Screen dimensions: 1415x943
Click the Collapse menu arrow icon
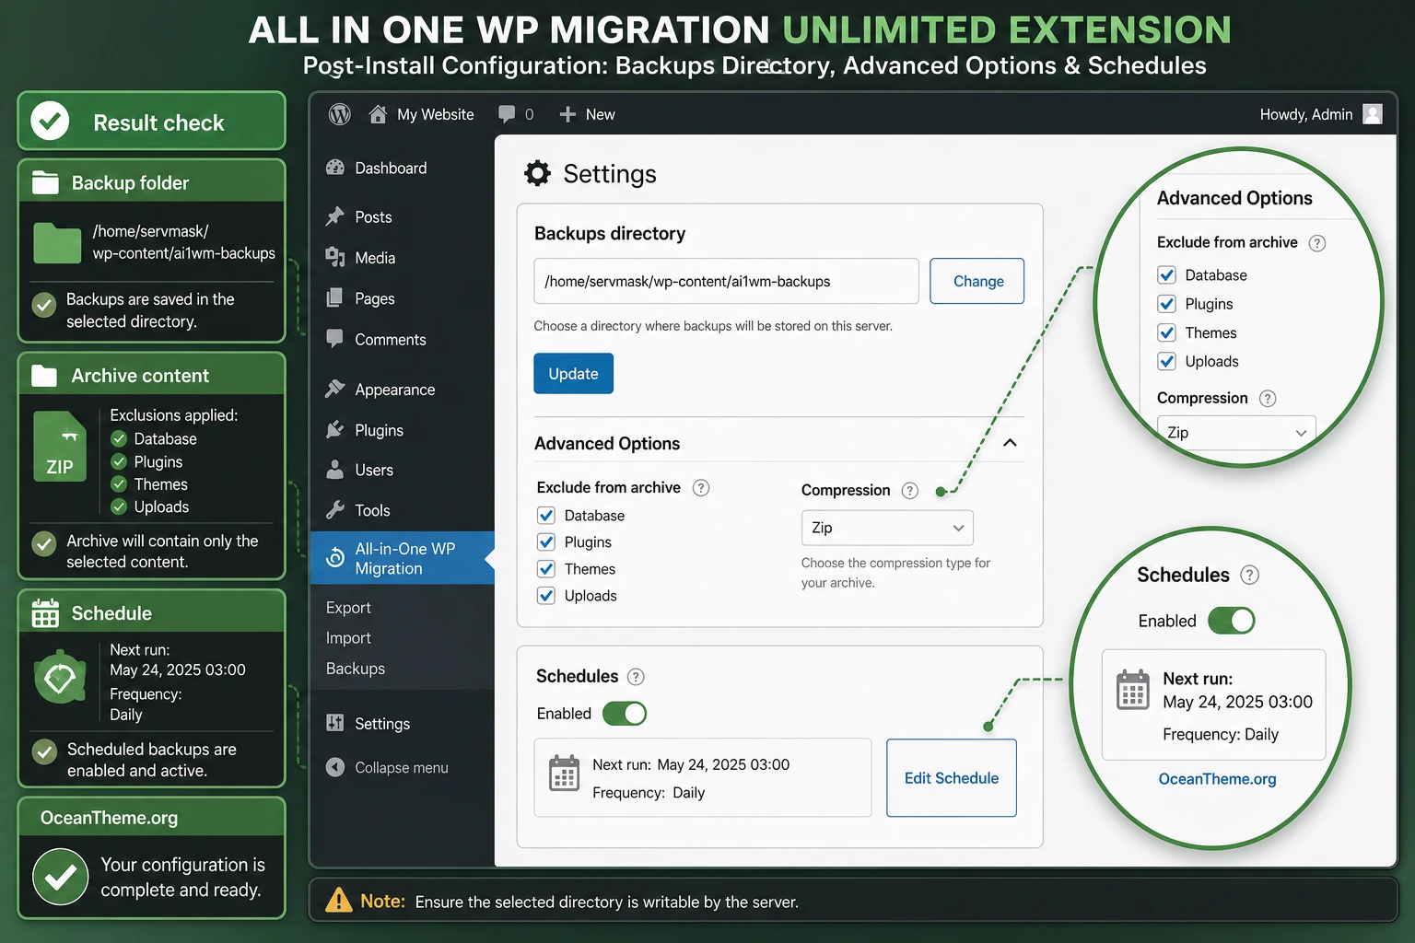(x=335, y=767)
